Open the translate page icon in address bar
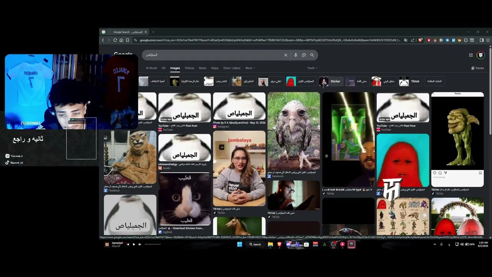 coord(406,40)
